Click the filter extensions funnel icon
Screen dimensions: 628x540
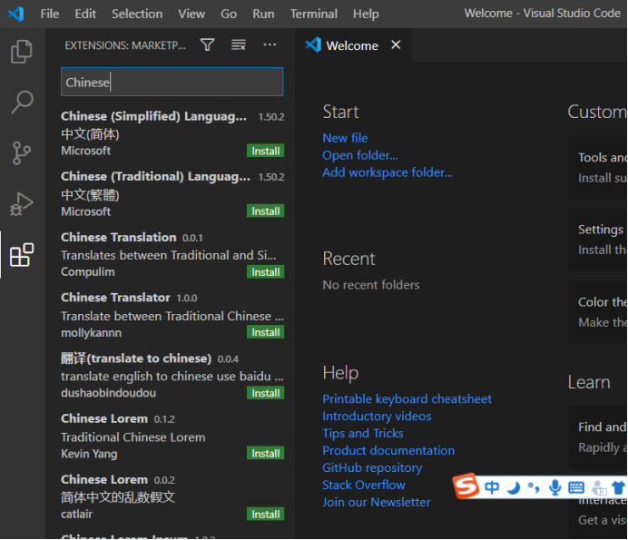coord(208,44)
